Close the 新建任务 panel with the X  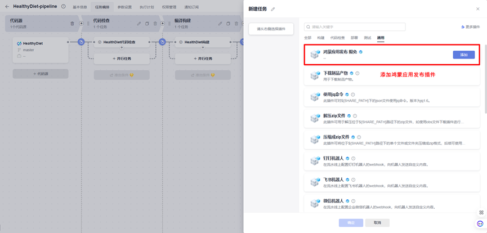tap(477, 9)
